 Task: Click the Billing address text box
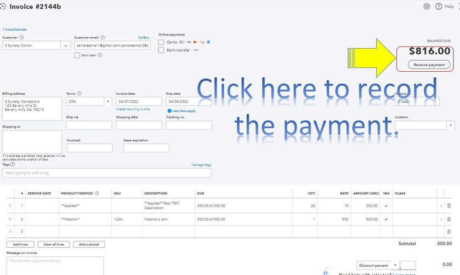click(32, 109)
